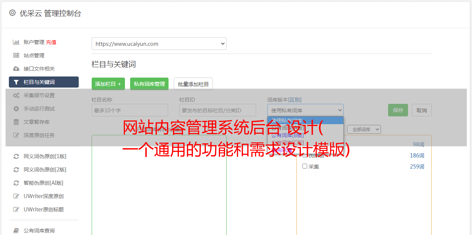Click the 取消 button
The width and height of the screenshot is (472, 235).
pyautogui.click(x=422, y=110)
